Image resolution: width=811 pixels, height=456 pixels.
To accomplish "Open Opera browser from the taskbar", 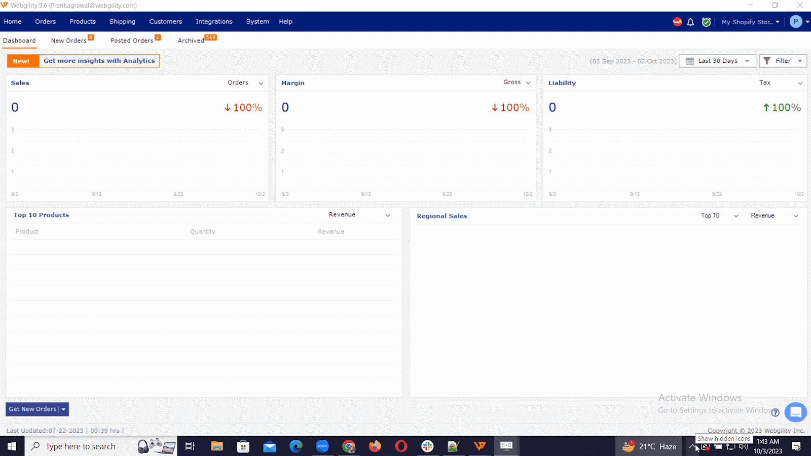I will coord(401,446).
